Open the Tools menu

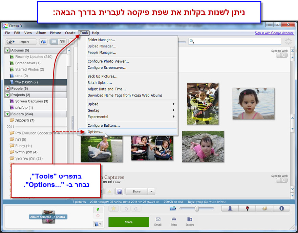[x=84, y=33]
